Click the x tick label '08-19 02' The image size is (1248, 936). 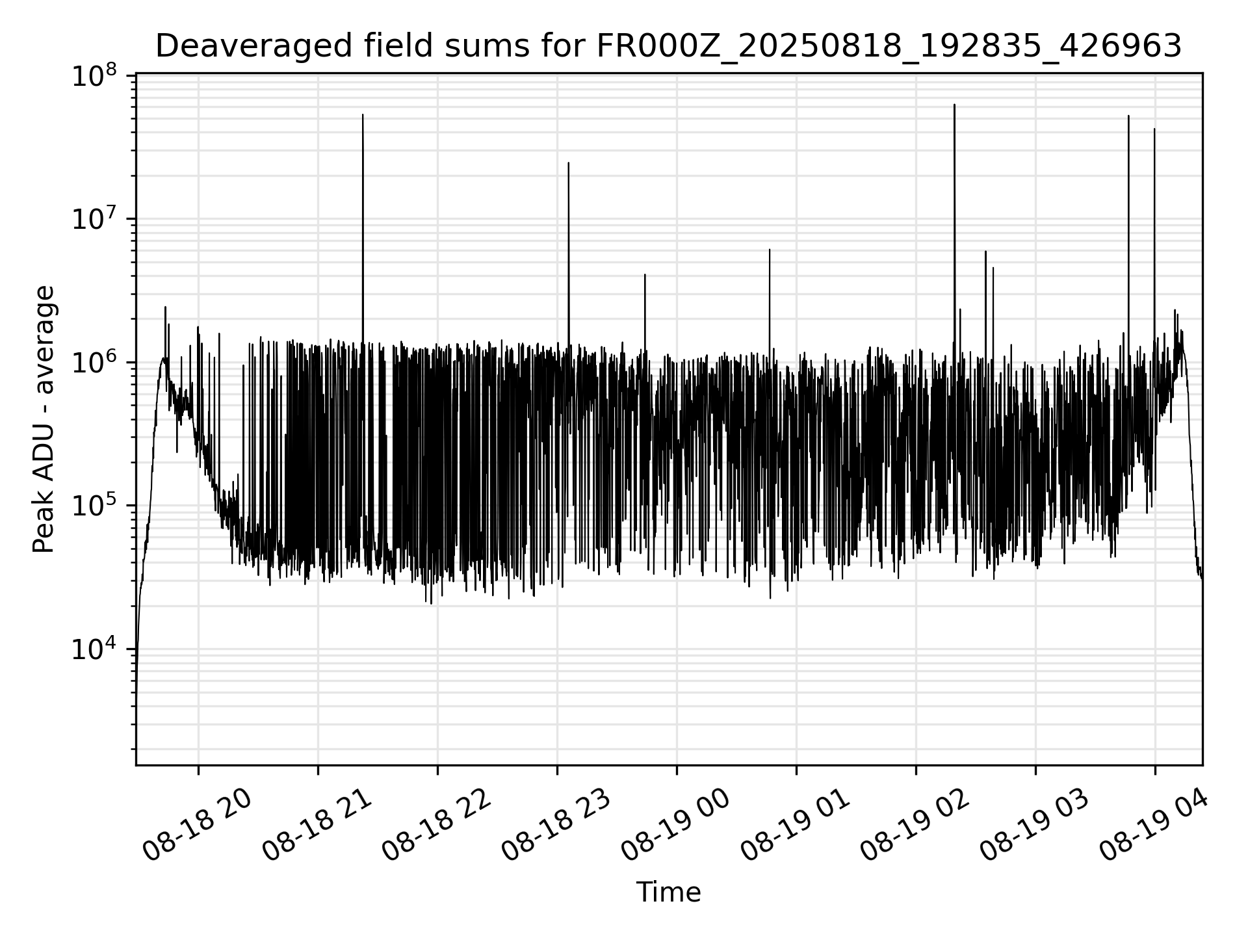[915, 824]
